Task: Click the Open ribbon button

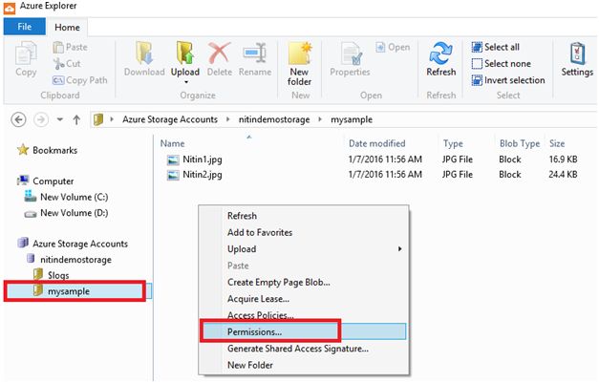Action: tap(393, 48)
